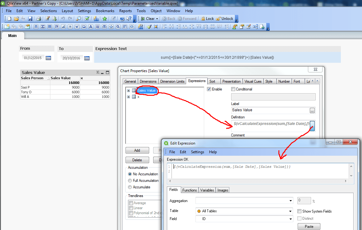Image resolution: width=362 pixels, height=230 pixels.
Task: Click the Delete expression button
Action: pyautogui.click(x=137, y=160)
